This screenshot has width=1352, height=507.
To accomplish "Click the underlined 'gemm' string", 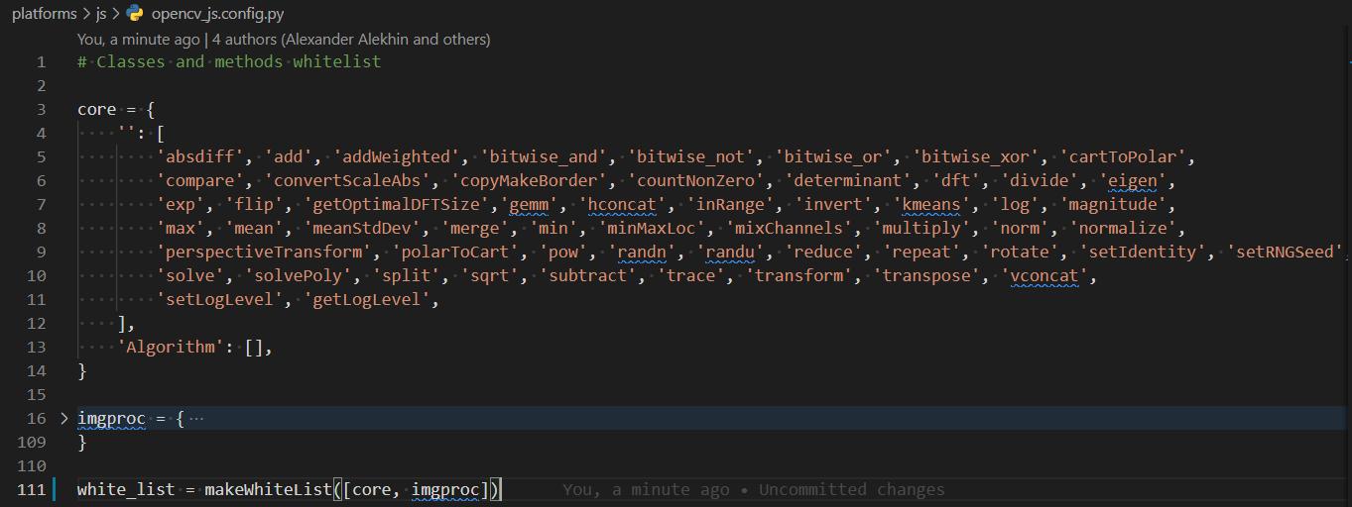I will tap(530, 204).
